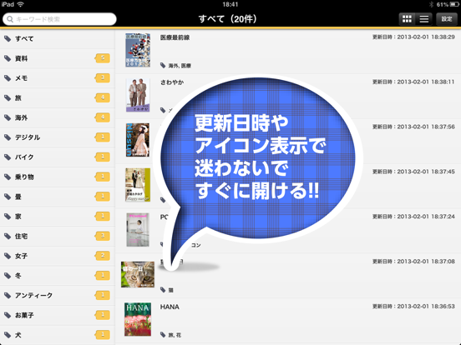Click the 医療最前線 document title
This screenshot has height=345, width=461.
coord(175,37)
